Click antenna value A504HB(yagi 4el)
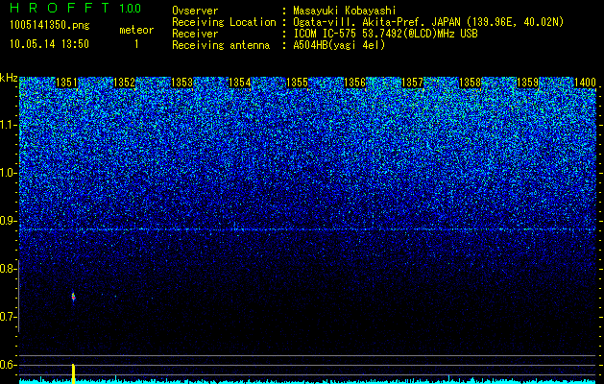Screen dimensions: 604x384 click(x=339, y=45)
